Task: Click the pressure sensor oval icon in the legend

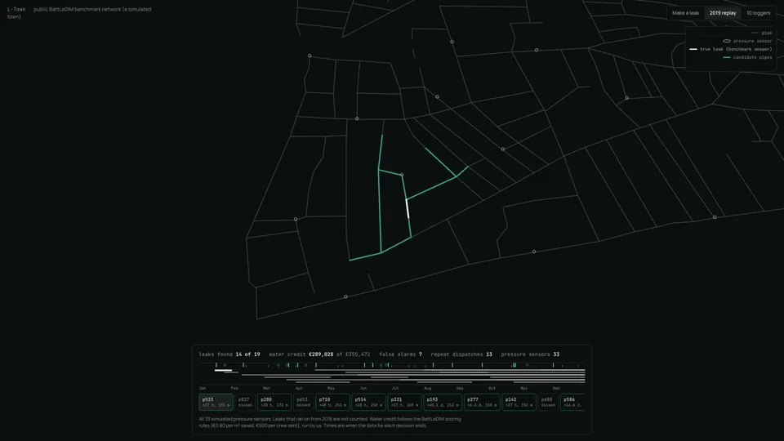Action: (x=727, y=41)
